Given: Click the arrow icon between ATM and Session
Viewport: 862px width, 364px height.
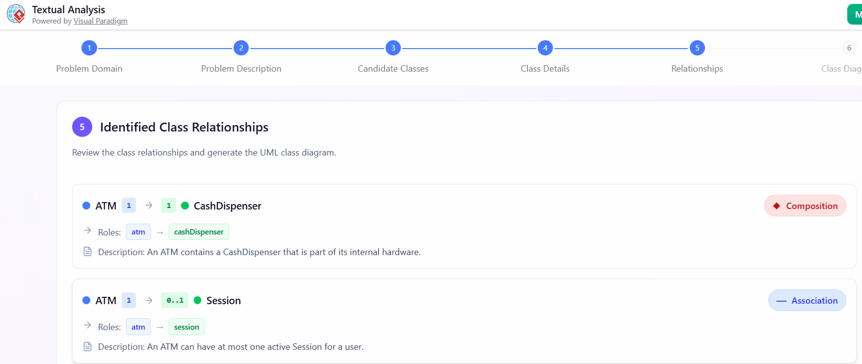Looking at the screenshot, I should pyautogui.click(x=149, y=300).
